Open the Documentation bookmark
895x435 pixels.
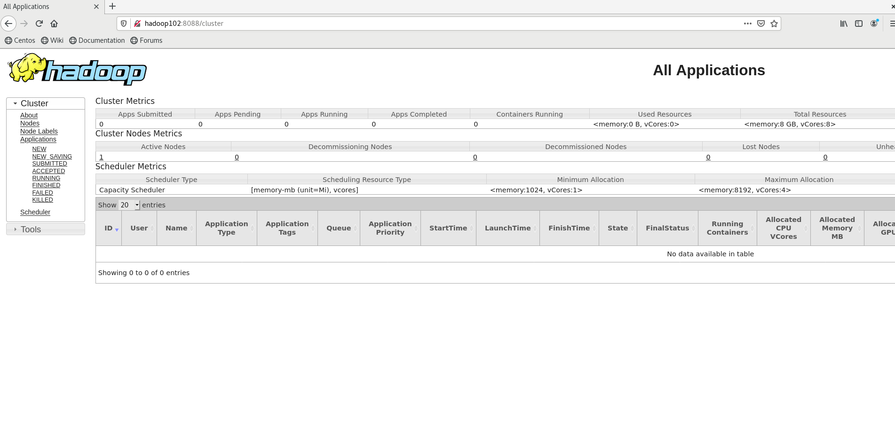(x=97, y=40)
